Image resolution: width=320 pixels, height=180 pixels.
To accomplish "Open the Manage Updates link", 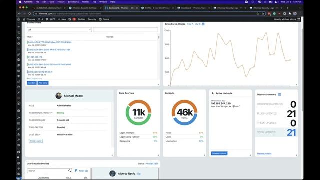I will point(264,153).
